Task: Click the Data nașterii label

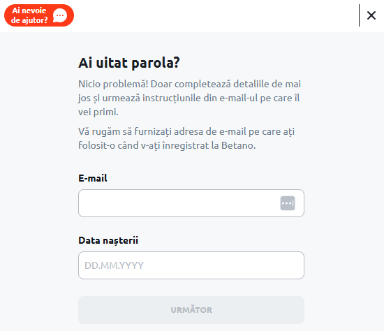Action: pyautogui.click(x=108, y=240)
